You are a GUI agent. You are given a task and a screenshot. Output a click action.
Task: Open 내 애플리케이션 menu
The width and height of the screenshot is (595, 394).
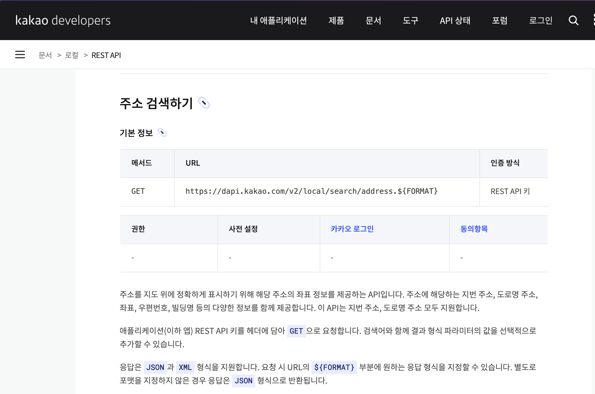[278, 20]
